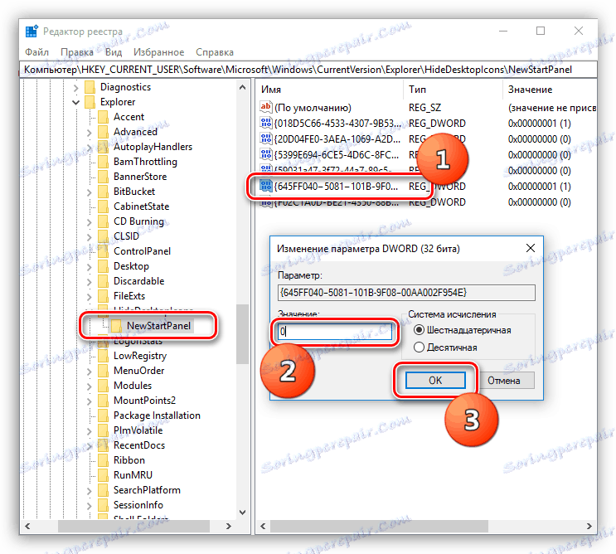Expand the Advanced tree node
The width and height of the screenshot is (616, 554).
pyautogui.click(x=90, y=132)
